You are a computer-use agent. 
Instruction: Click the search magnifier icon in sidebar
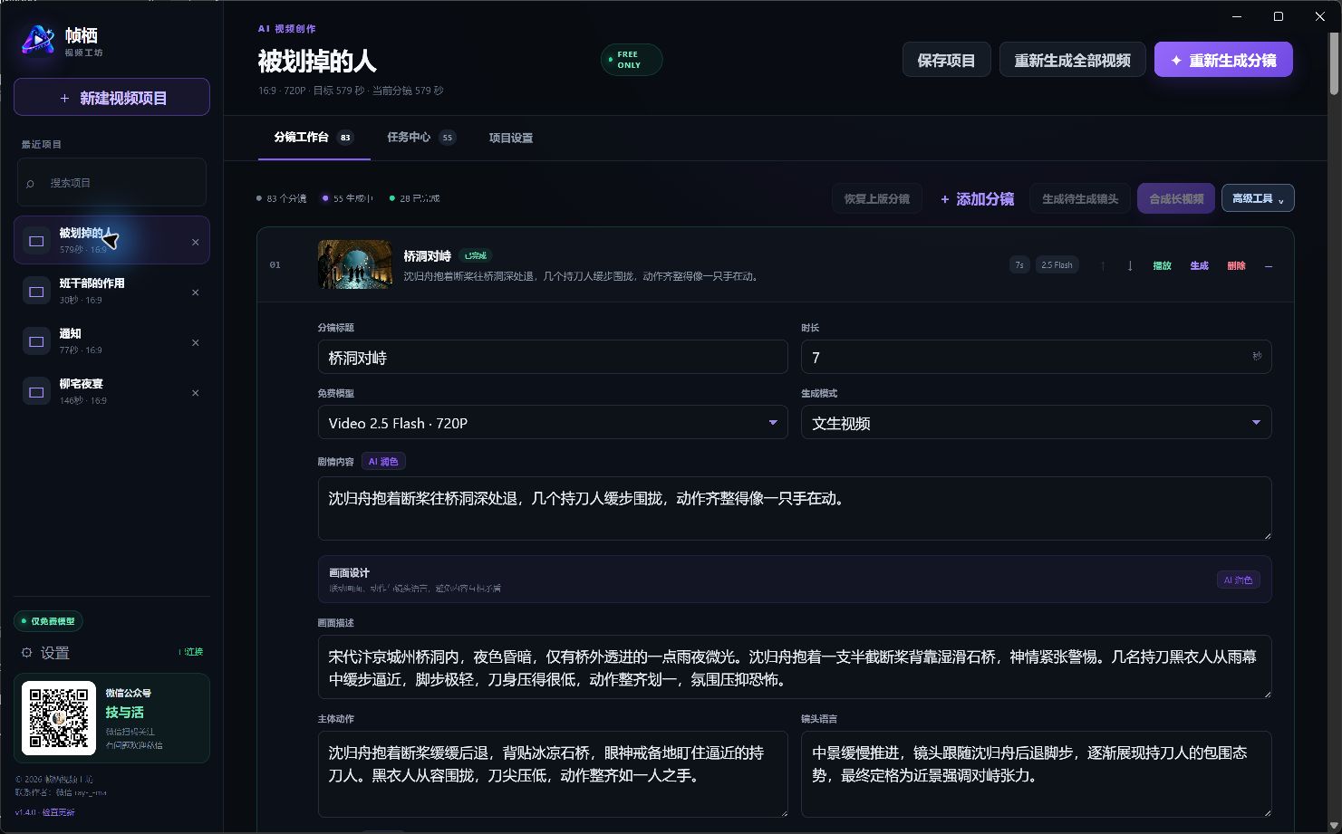pos(31,184)
